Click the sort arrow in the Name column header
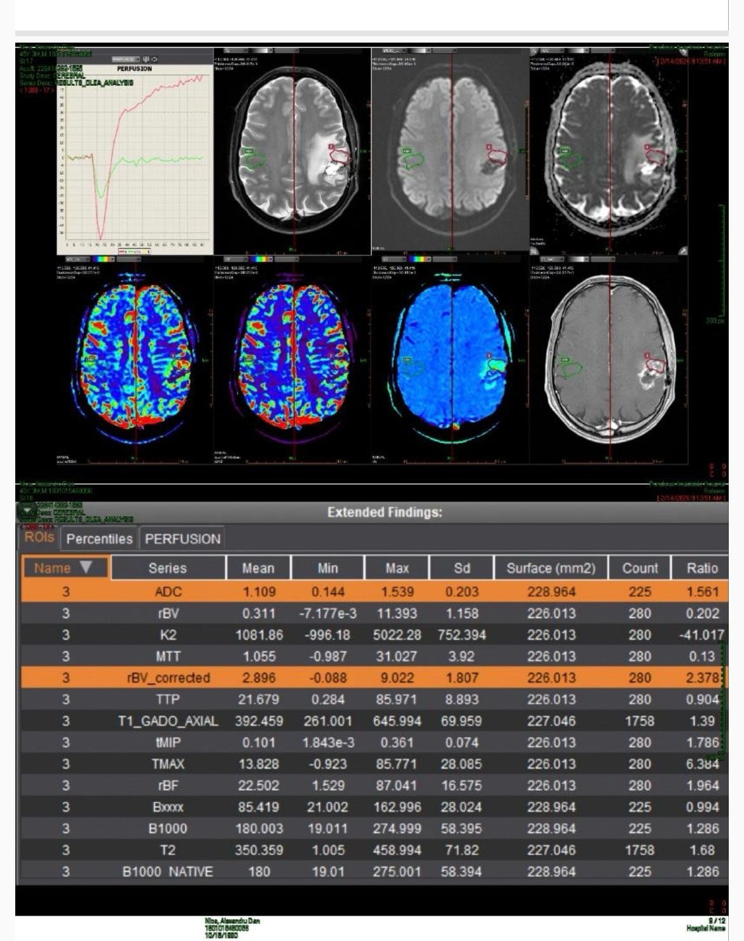The width and height of the screenshot is (744, 941). tap(86, 567)
